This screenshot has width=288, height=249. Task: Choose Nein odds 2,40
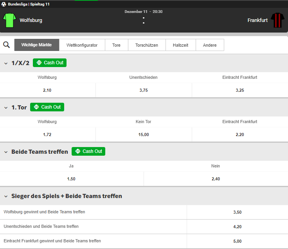216,179
